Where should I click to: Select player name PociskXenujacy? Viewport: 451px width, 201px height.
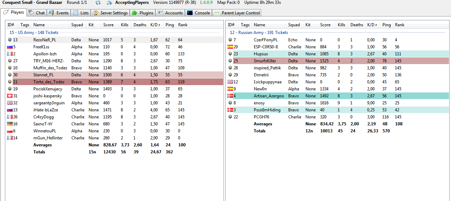(x=48, y=89)
